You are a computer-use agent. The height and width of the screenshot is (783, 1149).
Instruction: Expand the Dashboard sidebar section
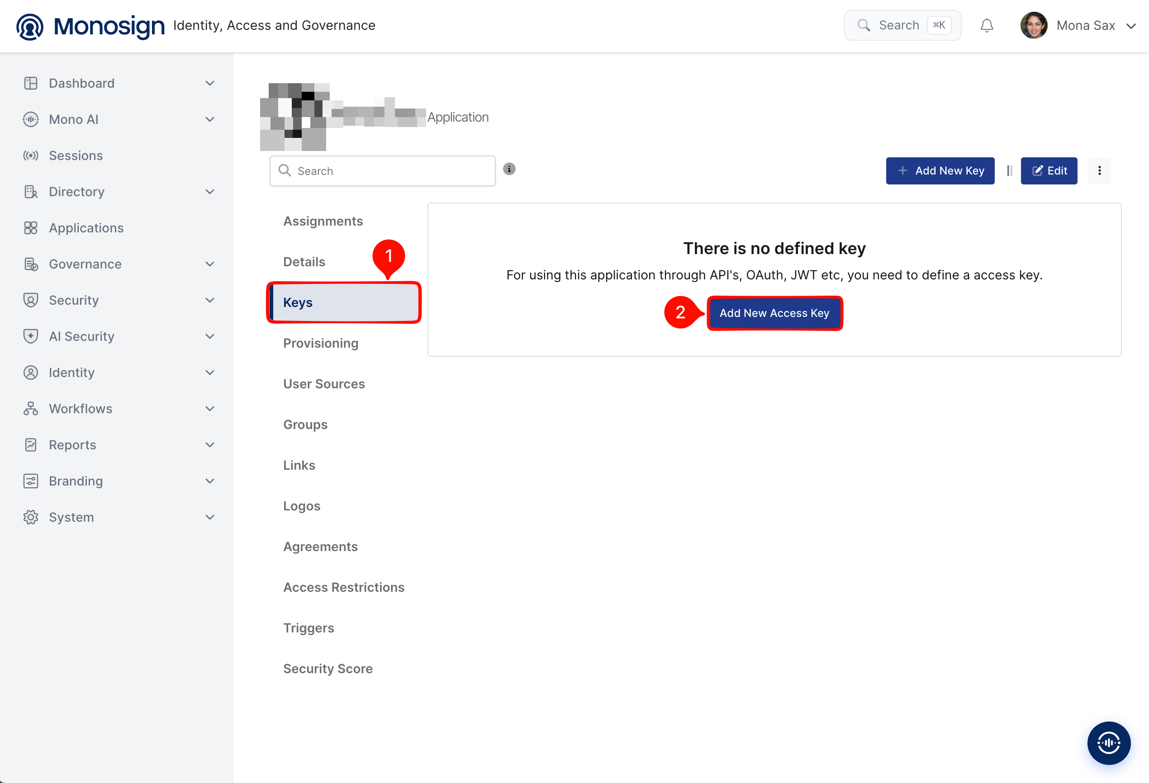point(209,83)
